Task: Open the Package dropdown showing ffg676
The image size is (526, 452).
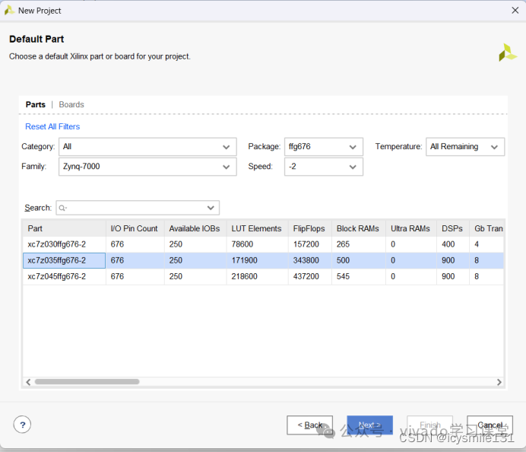Action: point(324,147)
